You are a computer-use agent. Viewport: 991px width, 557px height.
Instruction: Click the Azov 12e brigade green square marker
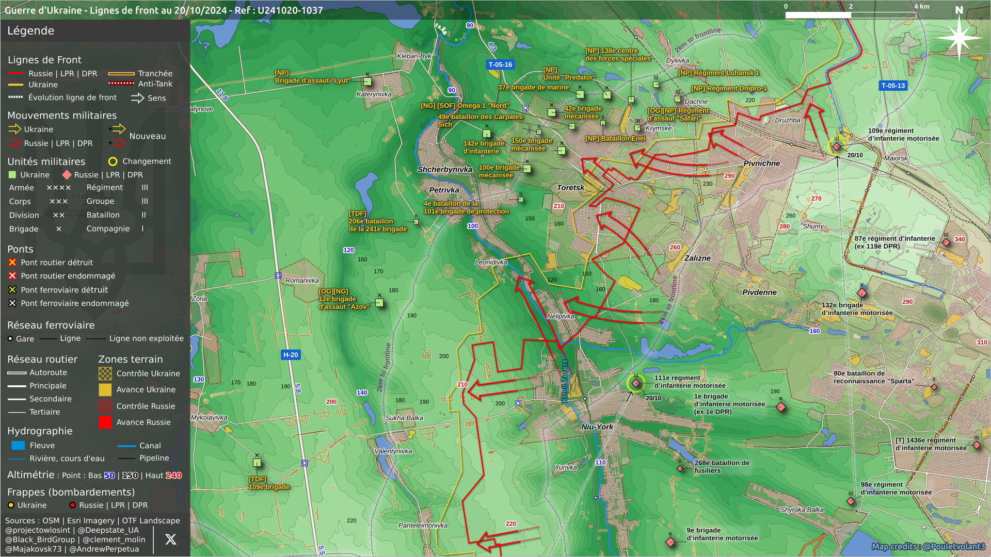[x=379, y=303]
